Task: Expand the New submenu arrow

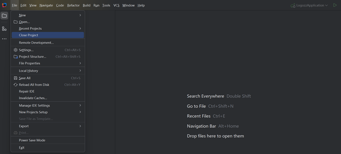Action: [80, 15]
